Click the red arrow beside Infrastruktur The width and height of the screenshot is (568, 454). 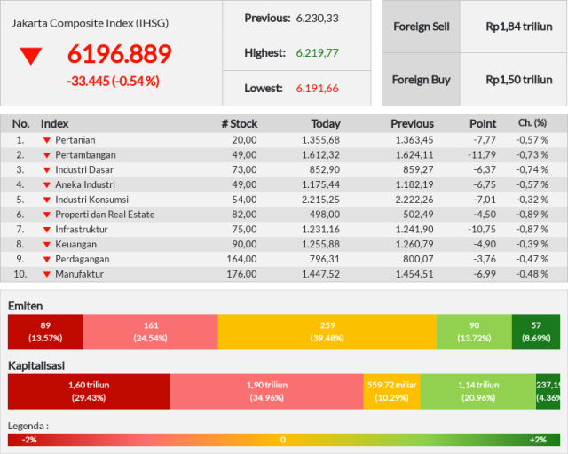click(47, 230)
